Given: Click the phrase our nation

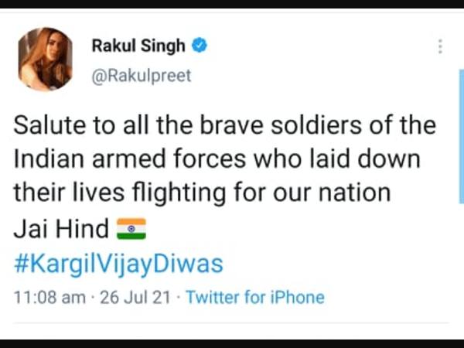Looking at the screenshot, I should pos(332,193).
